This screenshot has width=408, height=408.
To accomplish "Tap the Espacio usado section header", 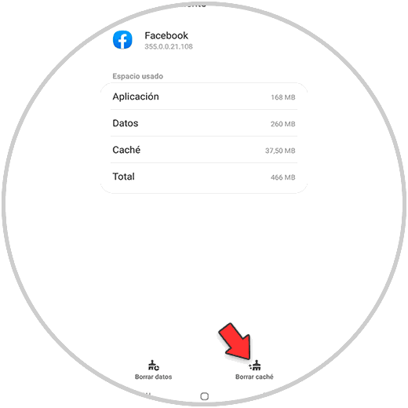I will click(138, 76).
